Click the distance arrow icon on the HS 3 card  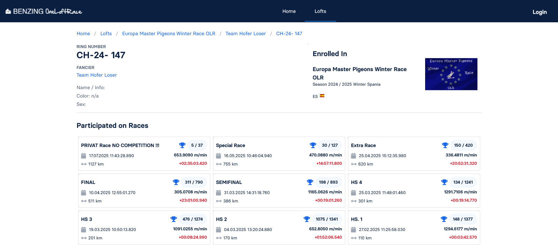(84, 238)
